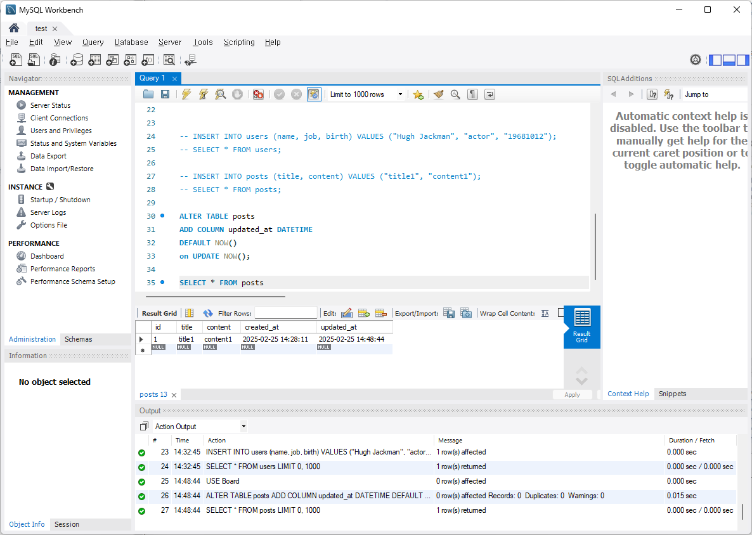Open Jump to topic dropdown
Viewport: 752px width, 535px height.
tap(715, 94)
